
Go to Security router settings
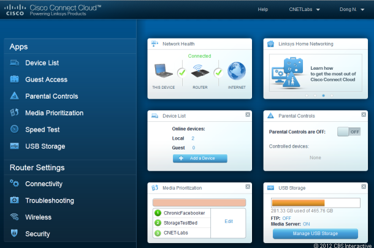coord(37,234)
